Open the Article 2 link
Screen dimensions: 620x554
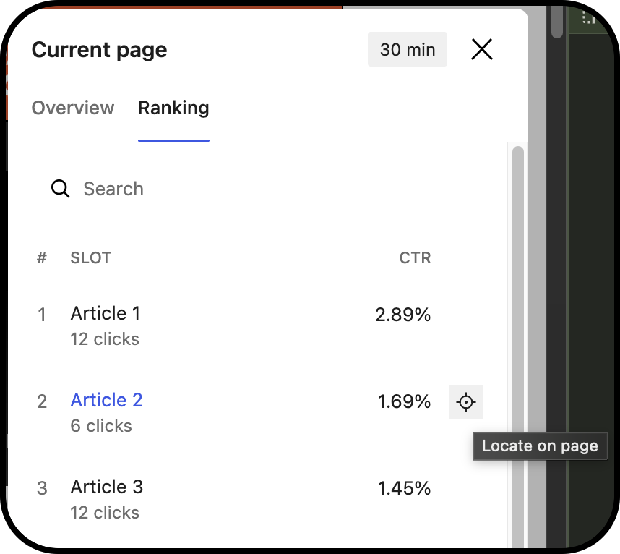(x=106, y=400)
